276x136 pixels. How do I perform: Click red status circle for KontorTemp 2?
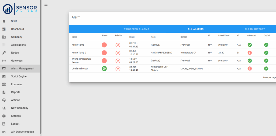click(x=104, y=53)
